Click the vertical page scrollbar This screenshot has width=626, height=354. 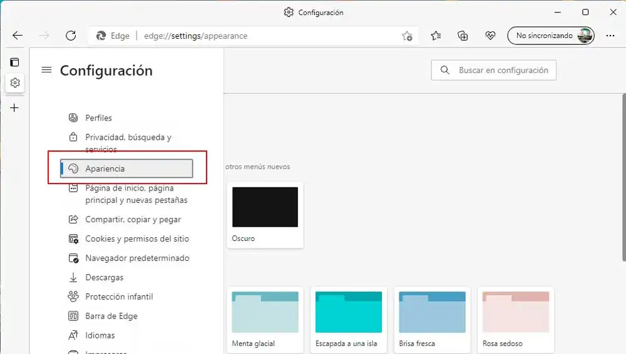623,177
